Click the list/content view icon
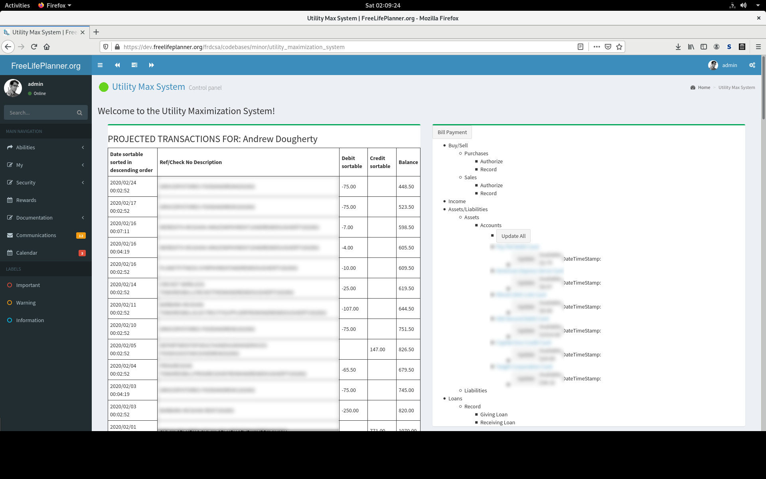The height and width of the screenshot is (479, 766). pyautogui.click(x=134, y=65)
